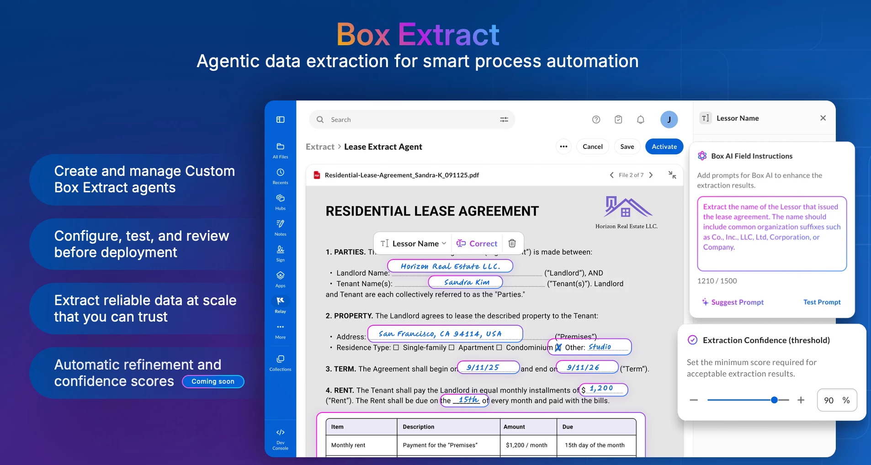This screenshot has height=465, width=871.
Task: Increase confidence threshold with plus
Action: pos(801,400)
